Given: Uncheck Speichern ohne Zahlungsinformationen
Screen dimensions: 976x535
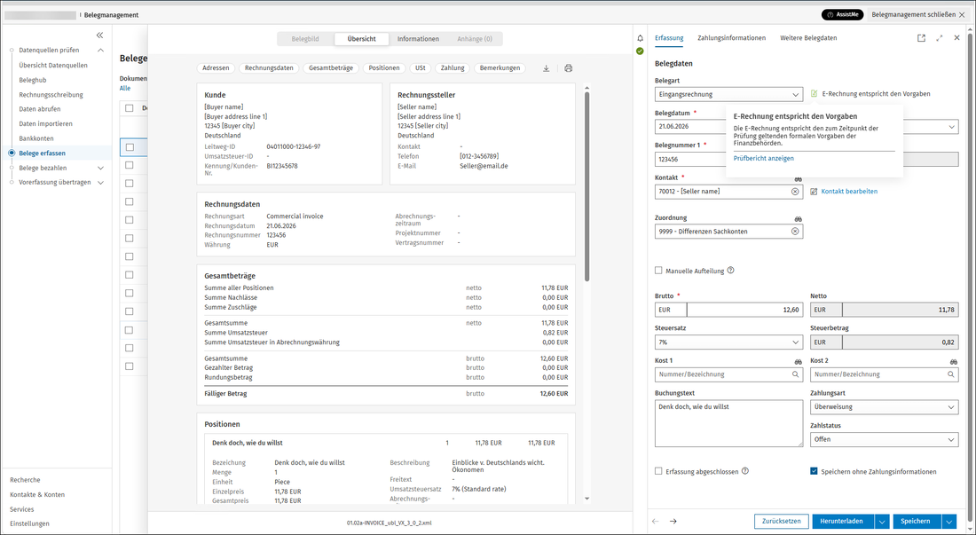Looking at the screenshot, I should [x=814, y=471].
